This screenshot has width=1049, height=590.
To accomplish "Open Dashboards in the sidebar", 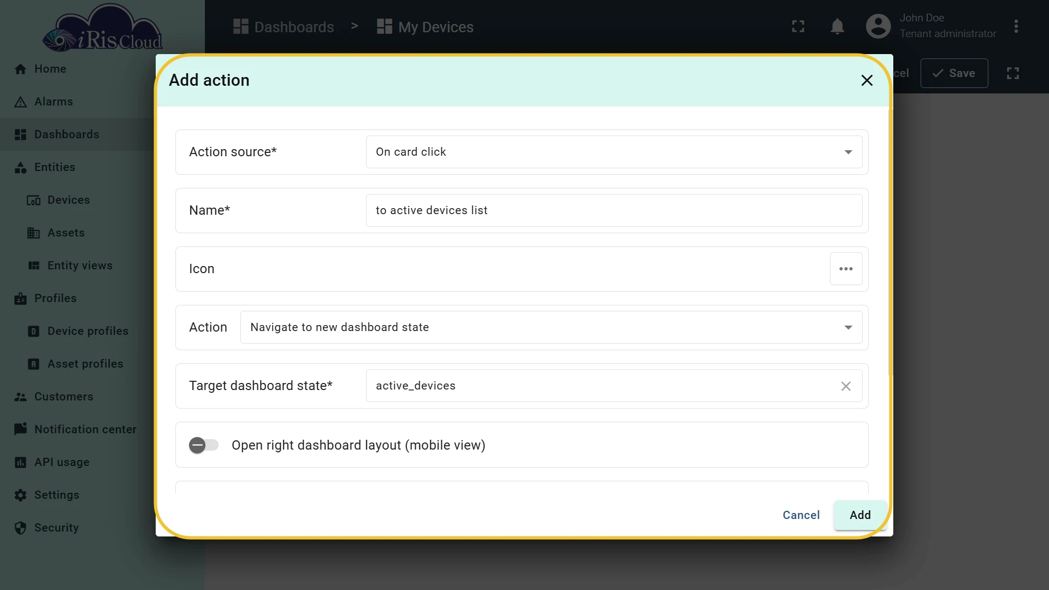I will pyautogui.click(x=76, y=134).
